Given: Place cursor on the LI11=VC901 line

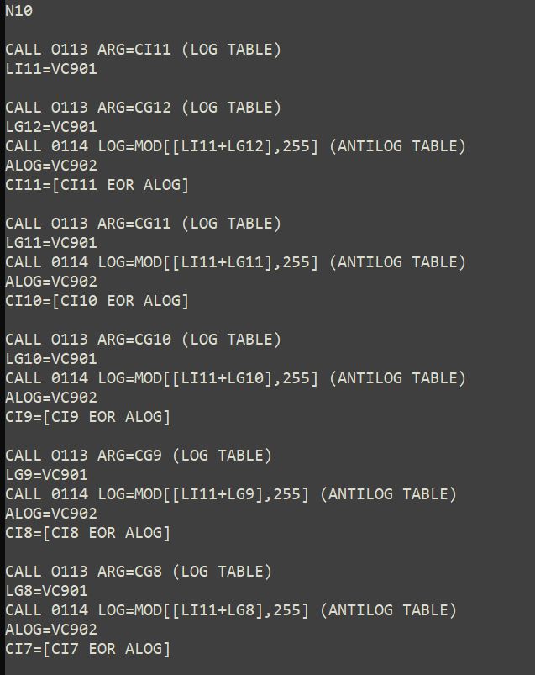Looking at the screenshot, I should (51, 69).
